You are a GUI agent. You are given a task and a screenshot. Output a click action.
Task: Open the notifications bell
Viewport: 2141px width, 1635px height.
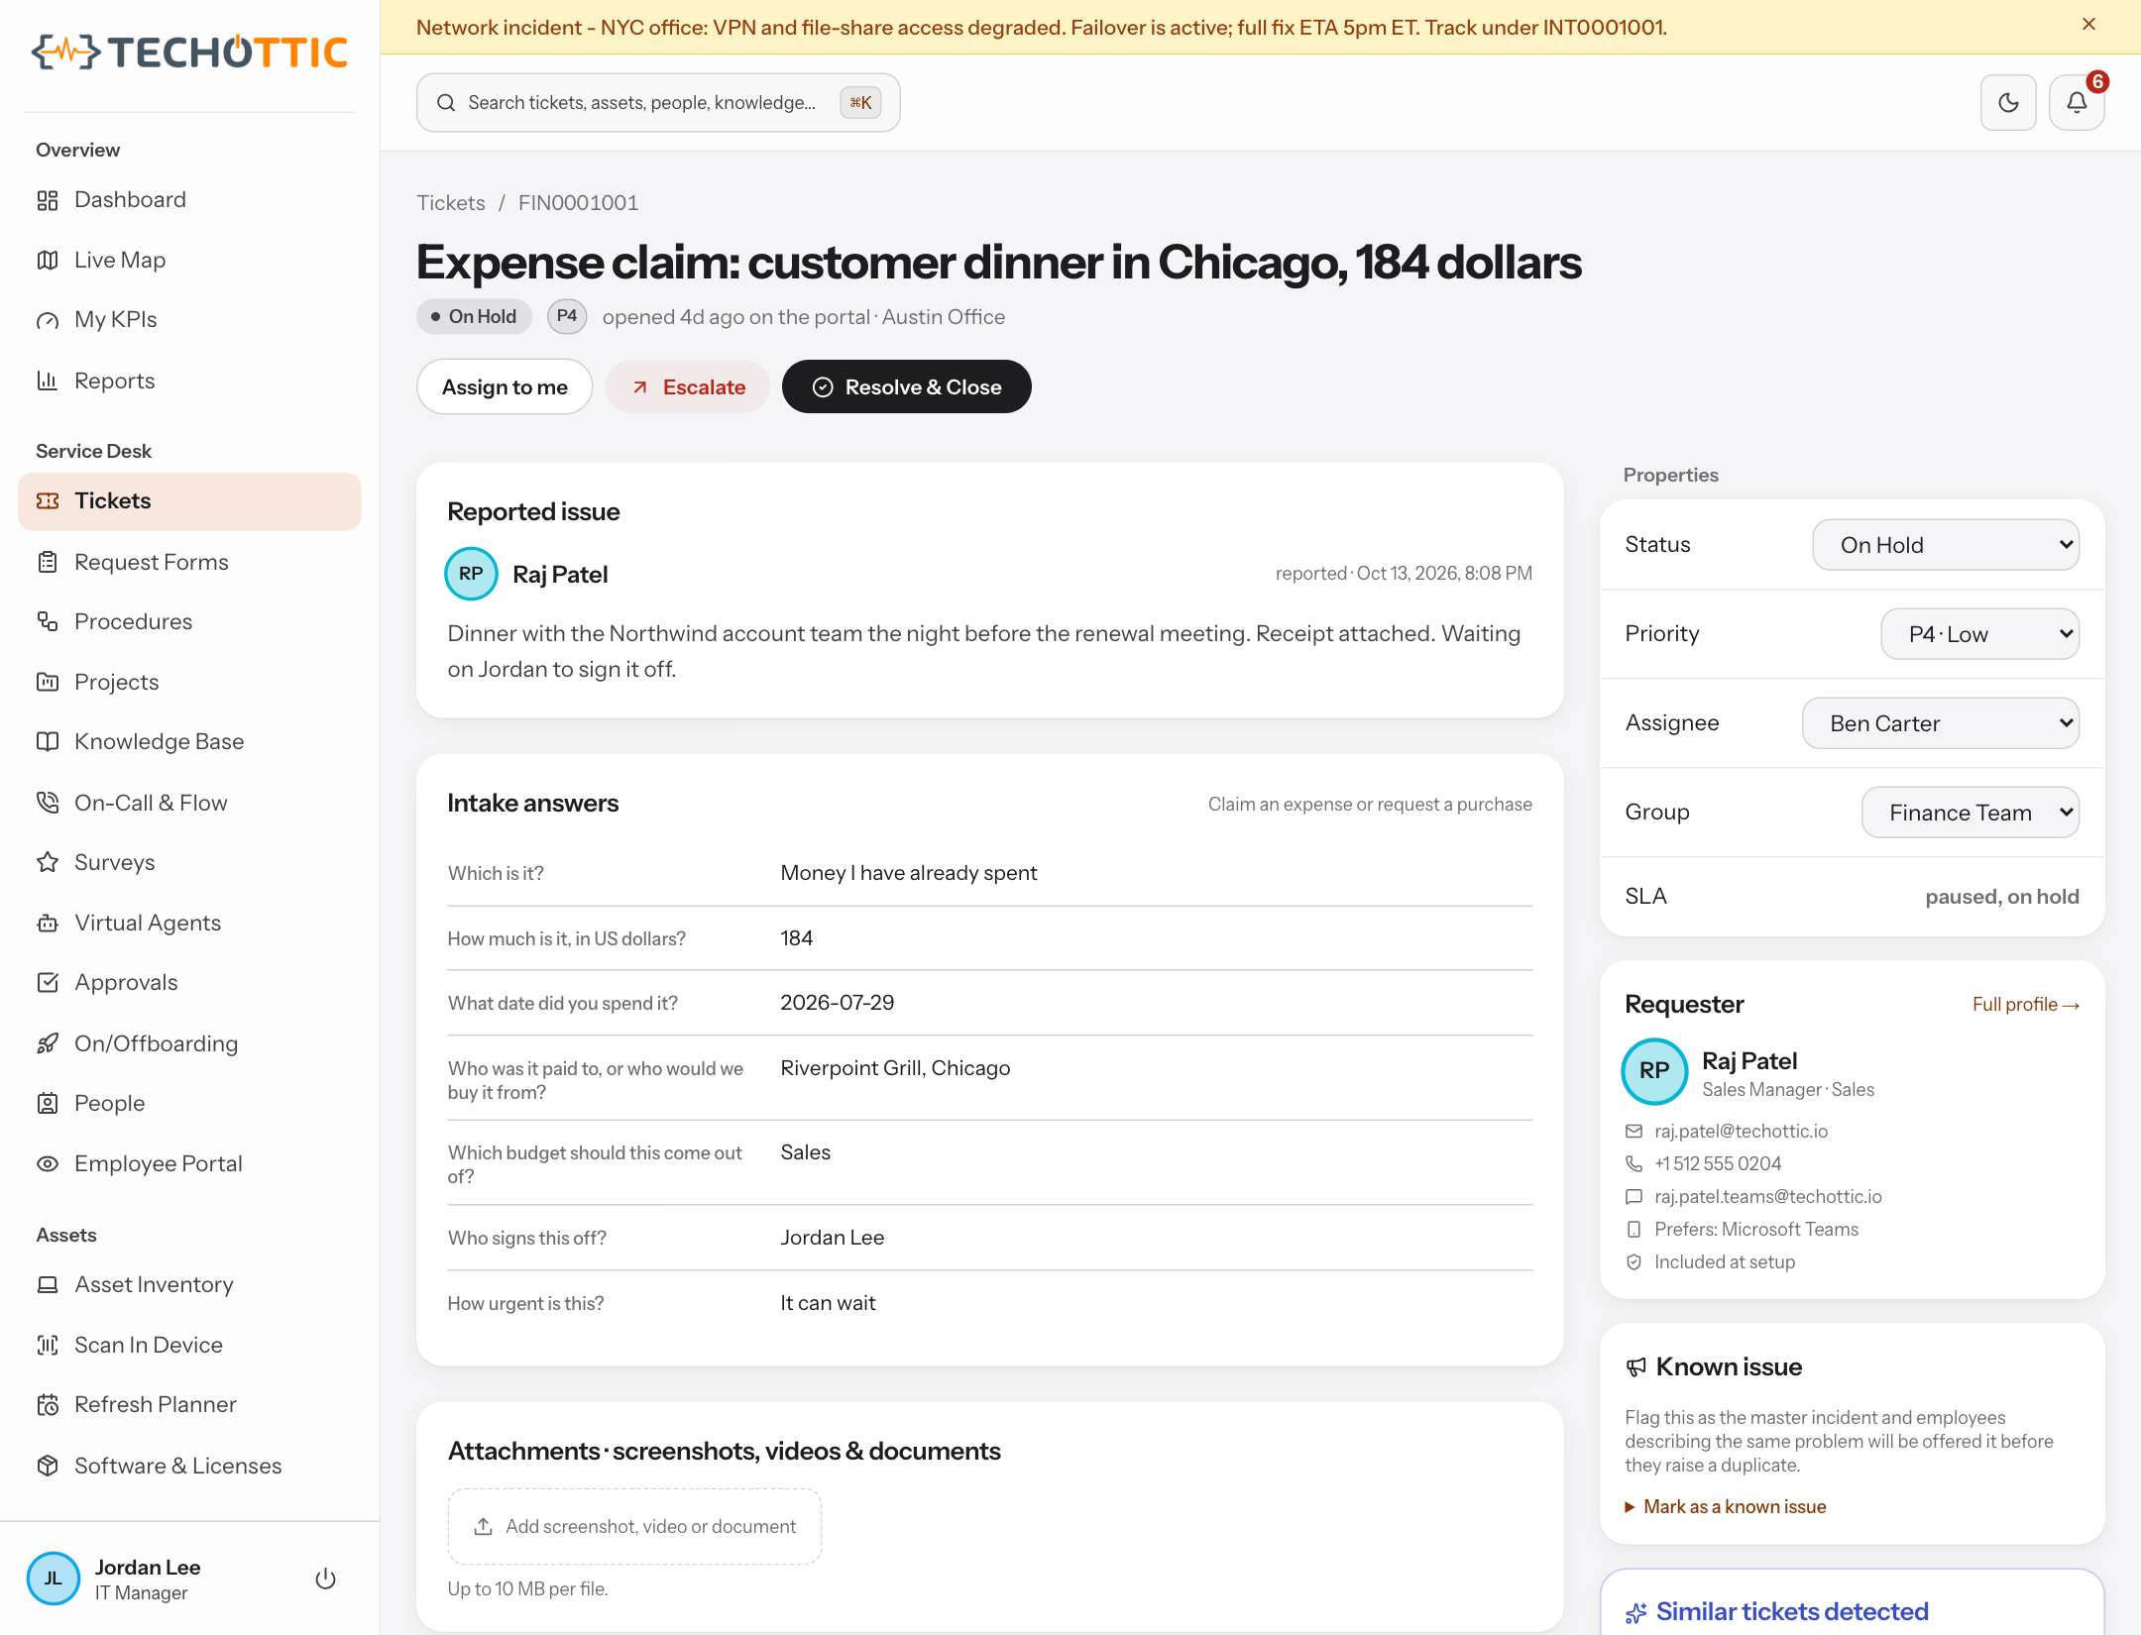[2077, 102]
